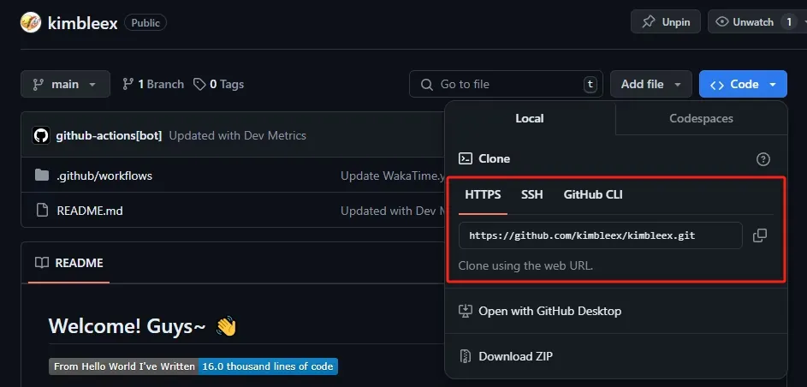Click the kimbleex profile avatar
Image resolution: width=807 pixels, height=387 pixels.
[x=31, y=22]
